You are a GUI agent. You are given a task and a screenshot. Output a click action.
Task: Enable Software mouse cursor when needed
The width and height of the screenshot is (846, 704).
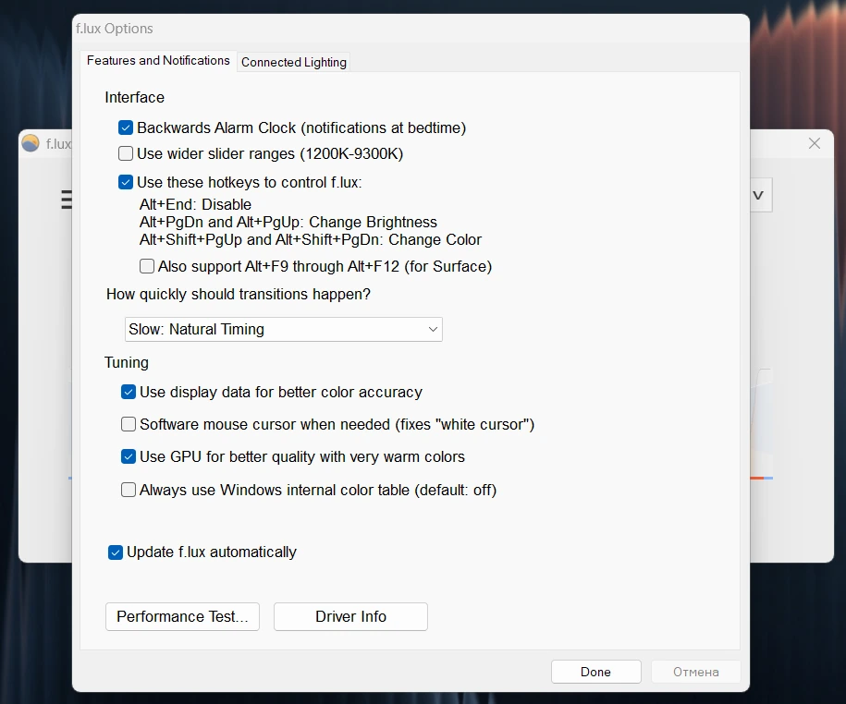click(129, 424)
